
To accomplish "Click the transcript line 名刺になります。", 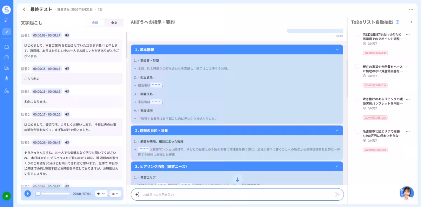I will pyautogui.click(x=35, y=101).
